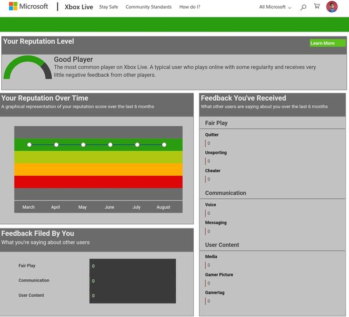
Task: Click the May axis label
Action: coord(83,207)
